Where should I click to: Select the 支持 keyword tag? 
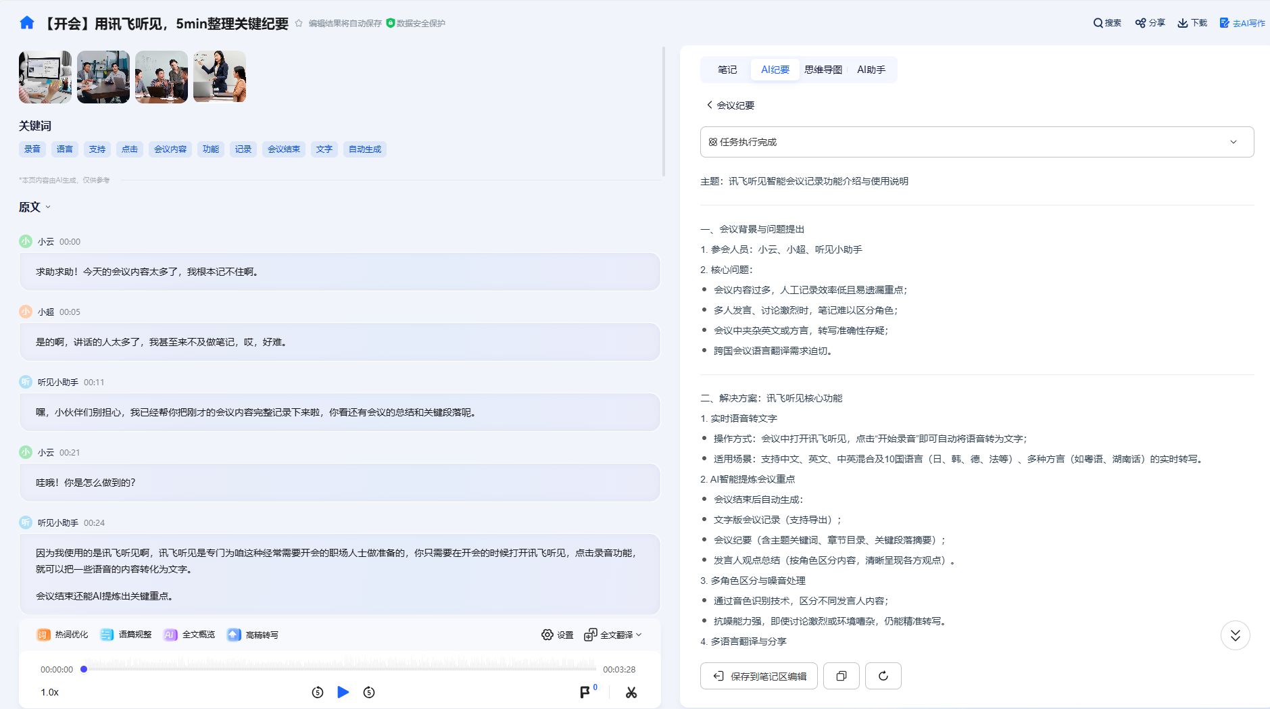[97, 149]
